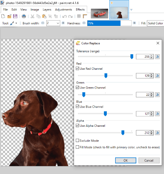Click the Deselect icon

[x=56, y=16]
